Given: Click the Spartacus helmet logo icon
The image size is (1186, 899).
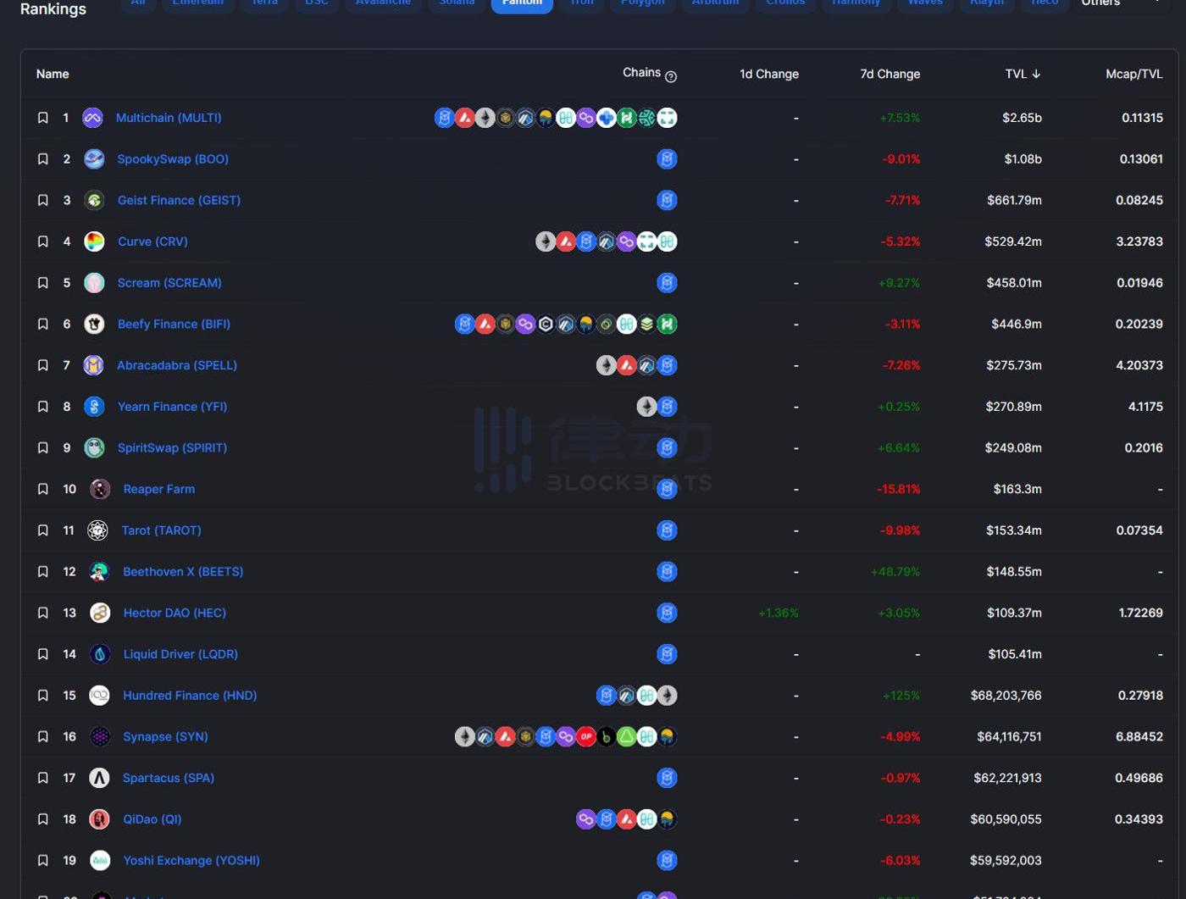Looking at the screenshot, I should coord(99,778).
